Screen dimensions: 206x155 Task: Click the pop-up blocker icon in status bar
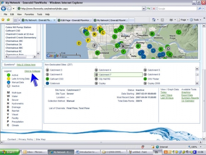point(143,147)
